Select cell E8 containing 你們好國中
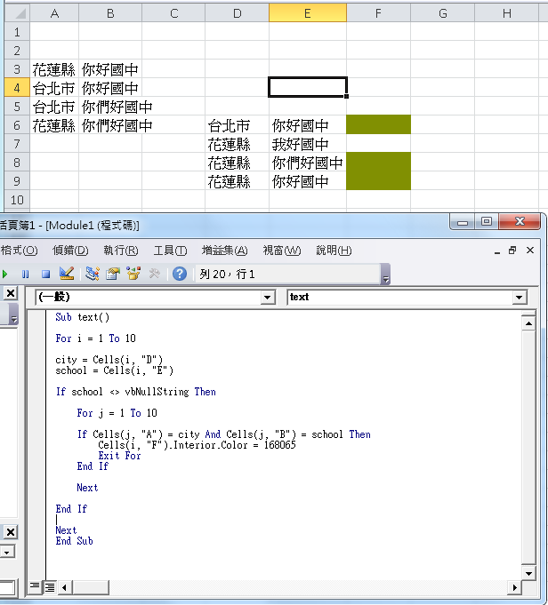 (308, 162)
